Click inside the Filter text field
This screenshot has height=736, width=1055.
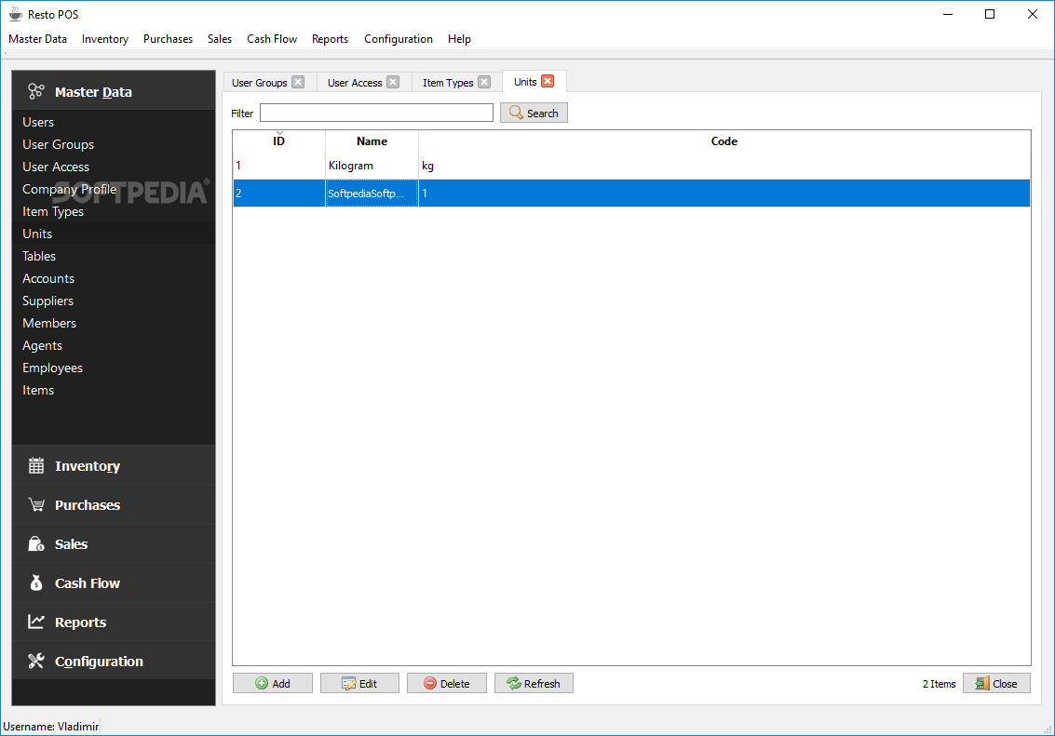pyautogui.click(x=376, y=113)
